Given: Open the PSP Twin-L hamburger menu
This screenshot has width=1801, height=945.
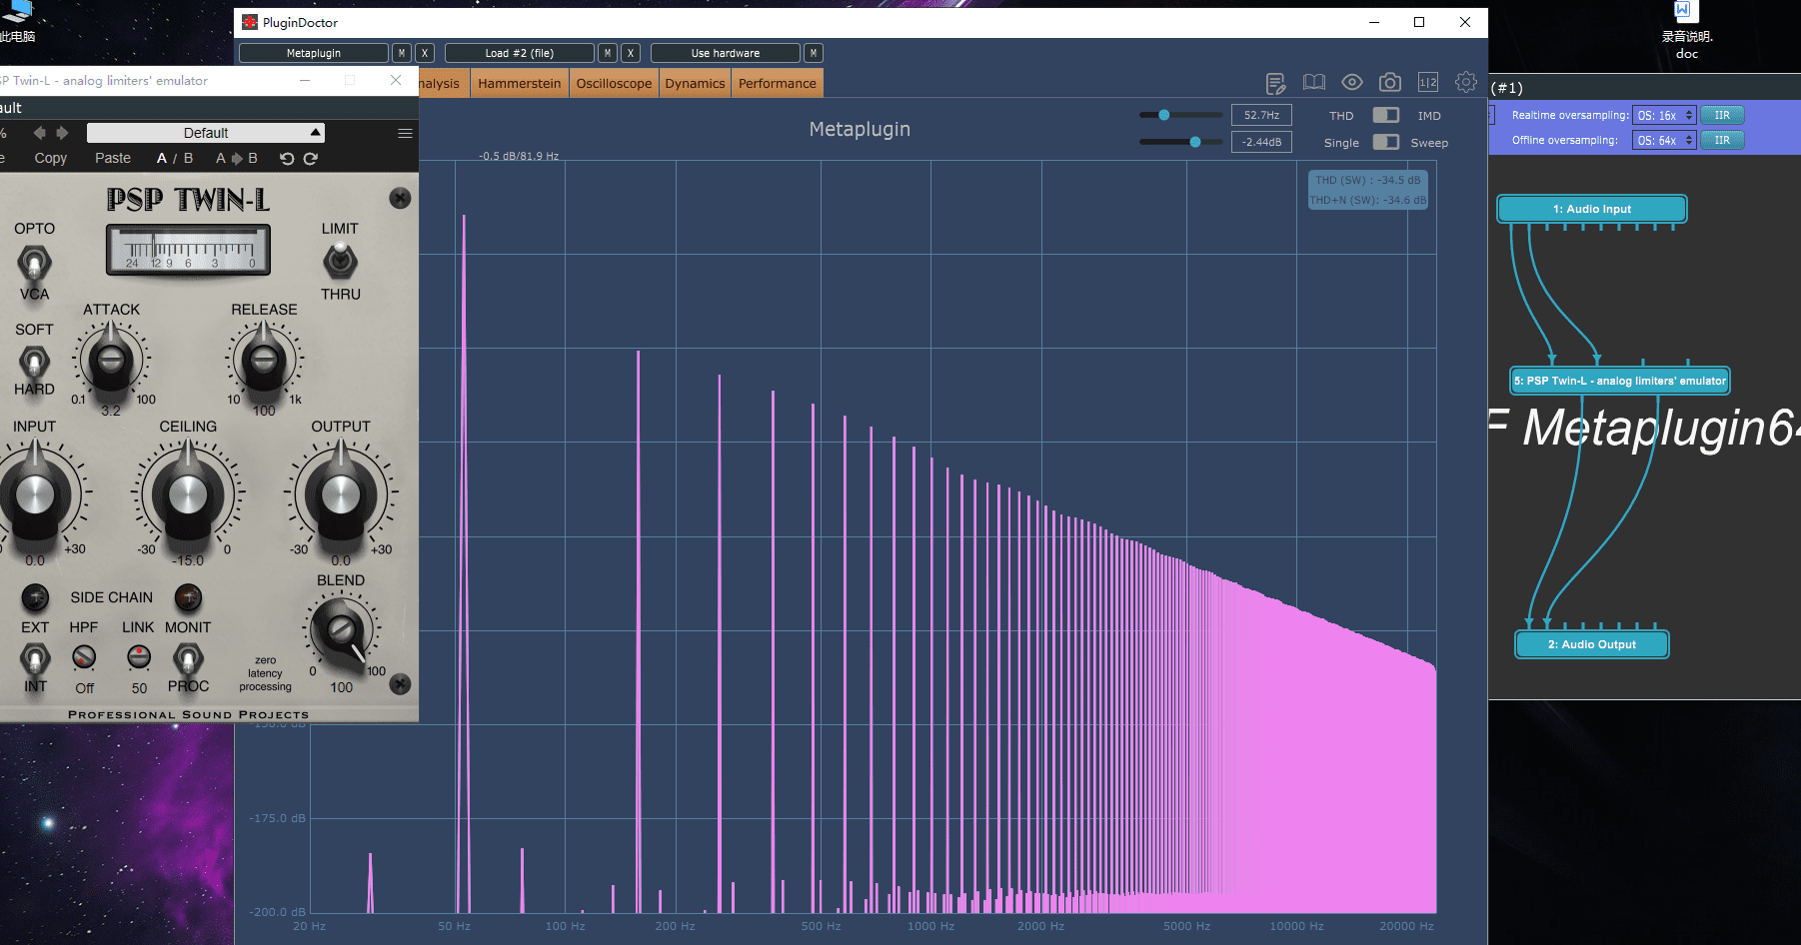Looking at the screenshot, I should pyautogui.click(x=405, y=133).
